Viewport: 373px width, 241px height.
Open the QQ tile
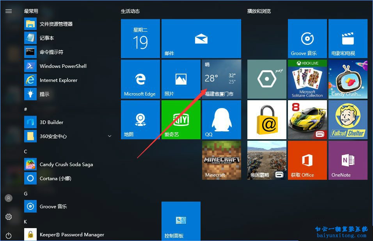coord(221,119)
